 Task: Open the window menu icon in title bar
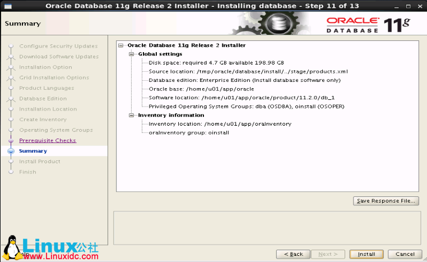click(8, 6)
